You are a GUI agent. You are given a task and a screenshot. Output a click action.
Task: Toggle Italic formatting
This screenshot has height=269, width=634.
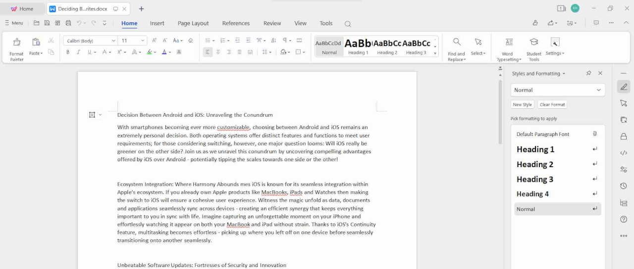78,52
